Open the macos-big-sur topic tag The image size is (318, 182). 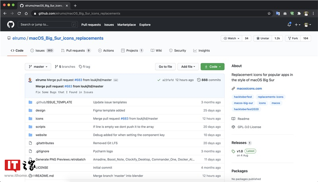point(243,103)
